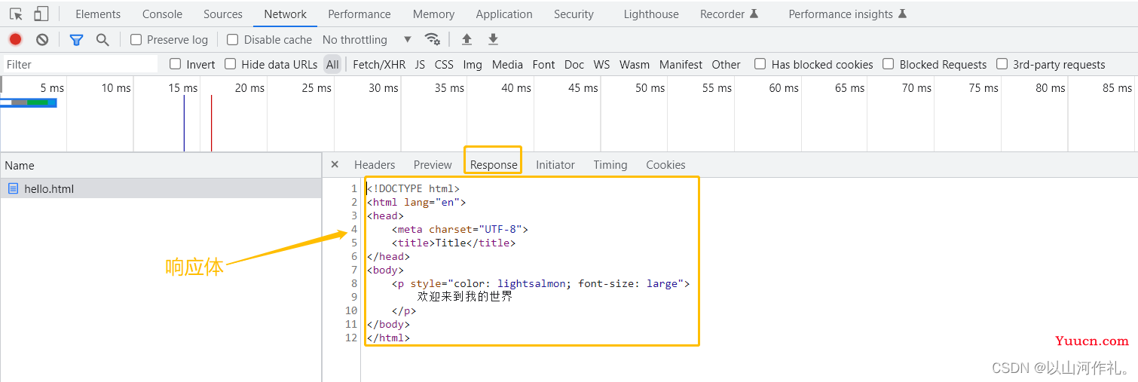Viewport: 1138px width, 382px height.
Task: Check 3rd-party requests option
Action: click(x=1002, y=64)
